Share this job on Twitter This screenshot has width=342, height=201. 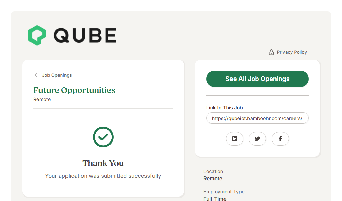tap(257, 139)
